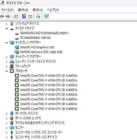Viewport: 137px width, 140px height.
Task: Click the scan for hardware changes monitor icon
Action: pyautogui.click(x=47, y=16)
